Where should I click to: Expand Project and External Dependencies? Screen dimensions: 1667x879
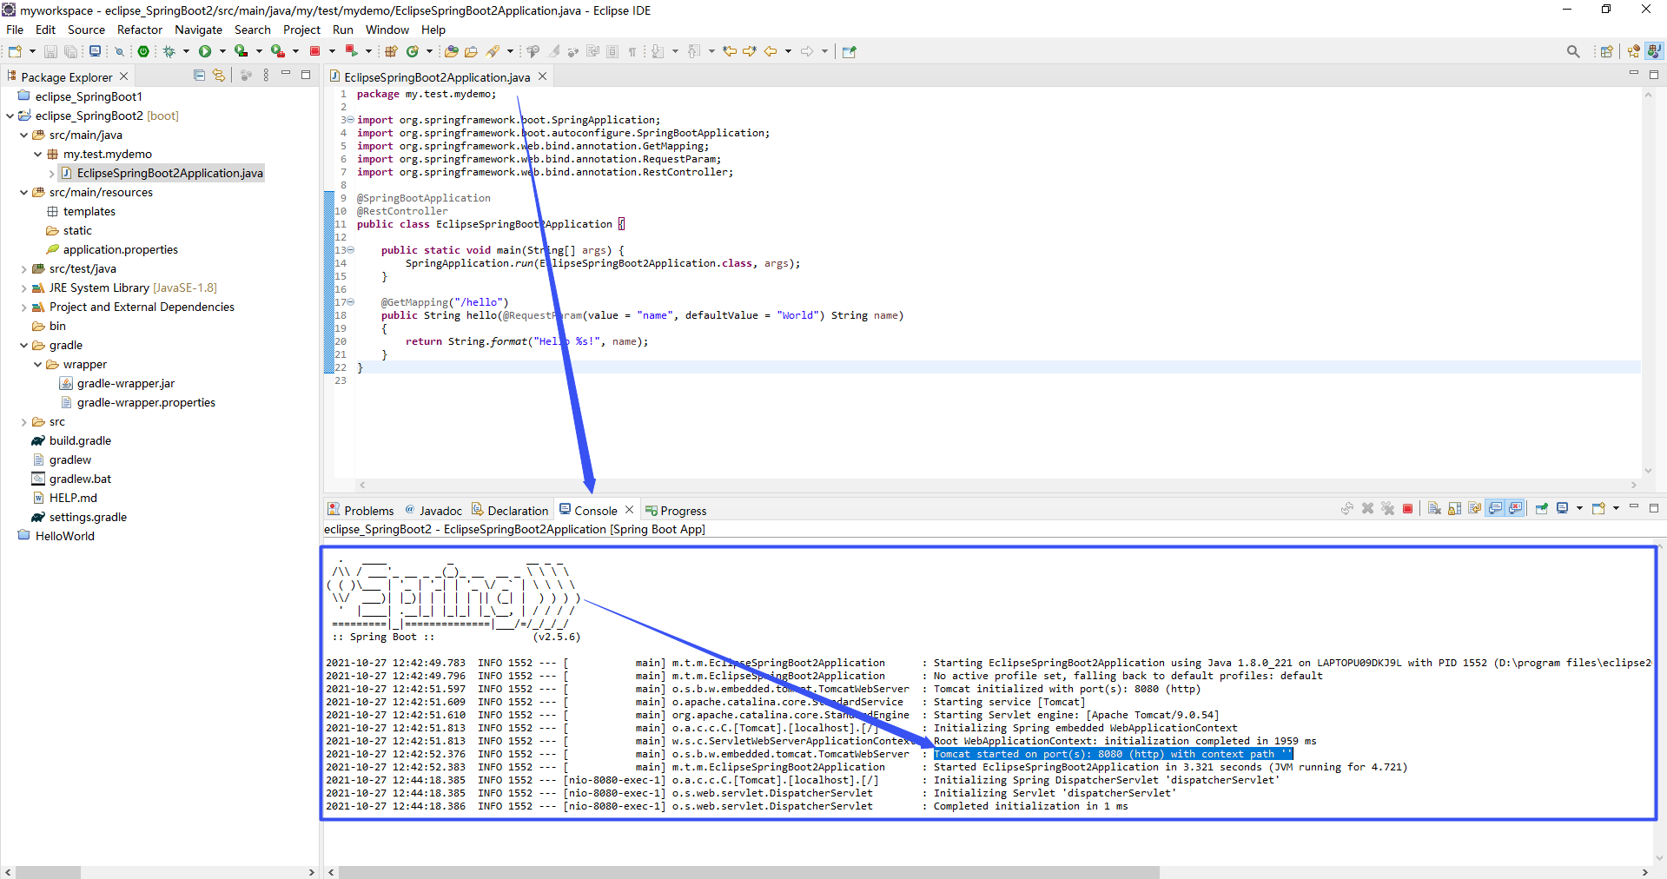click(x=23, y=307)
